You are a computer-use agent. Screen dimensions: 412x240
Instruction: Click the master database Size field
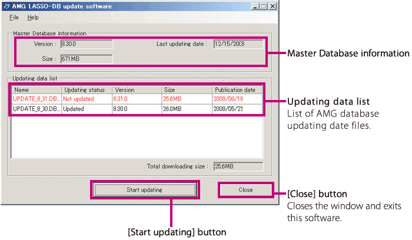(86, 59)
